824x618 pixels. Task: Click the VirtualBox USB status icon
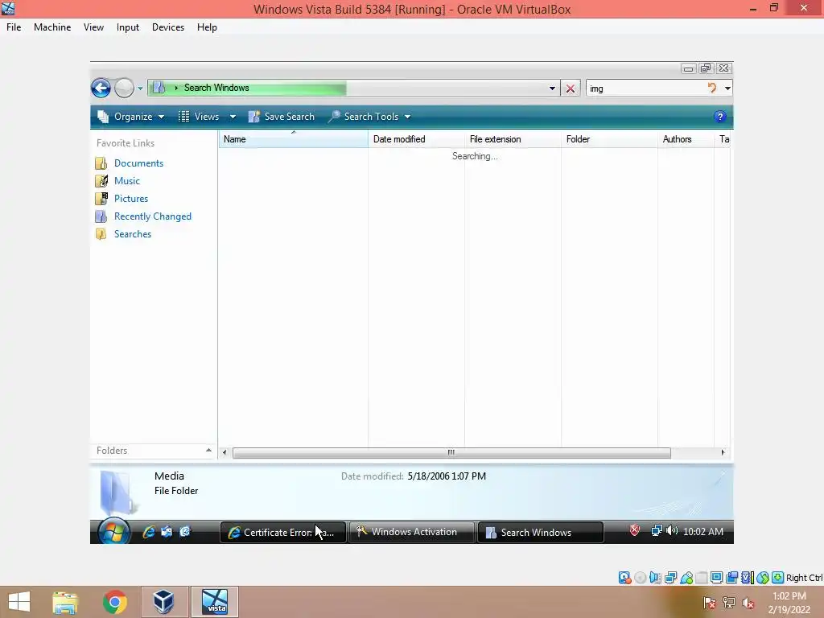[686, 578]
